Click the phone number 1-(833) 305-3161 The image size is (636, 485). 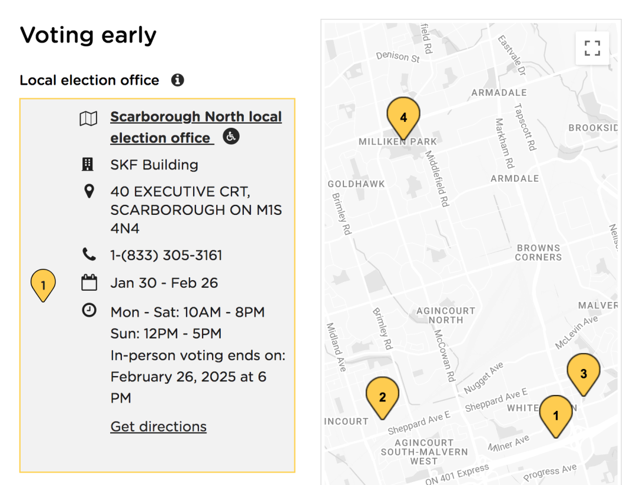(x=166, y=255)
